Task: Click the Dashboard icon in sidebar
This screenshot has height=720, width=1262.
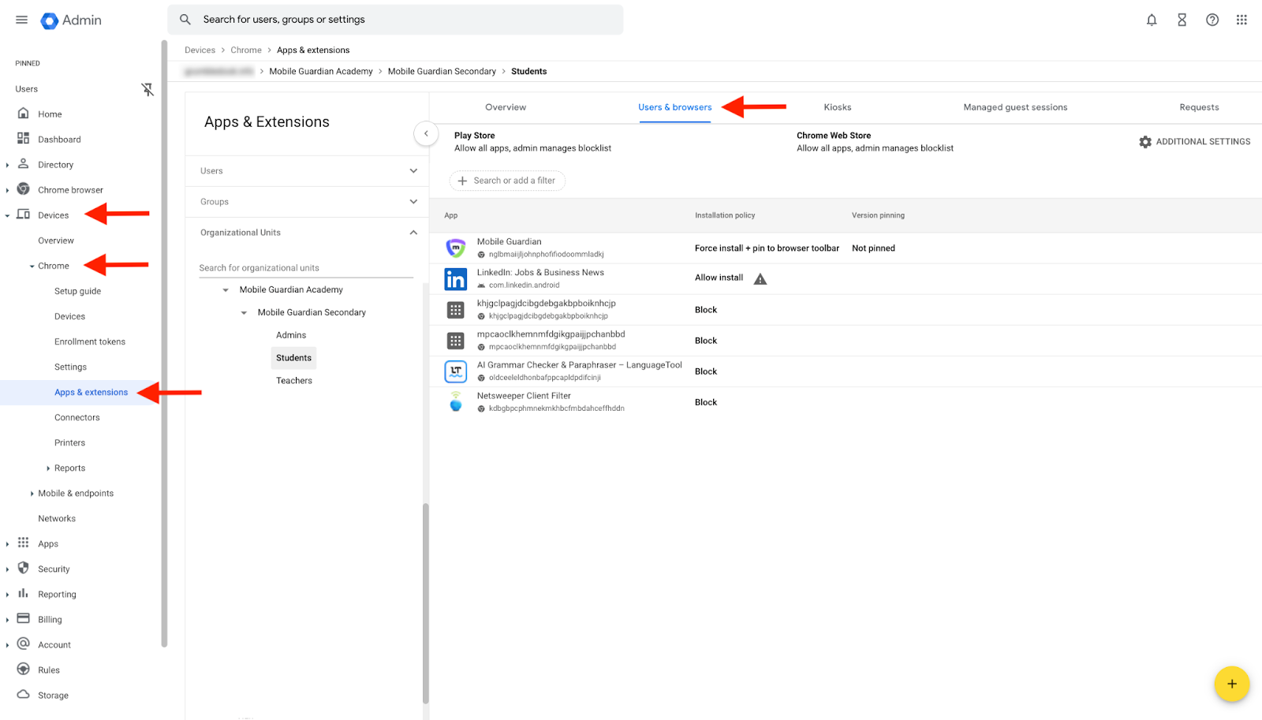Action: pyautogui.click(x=24, y=139)
